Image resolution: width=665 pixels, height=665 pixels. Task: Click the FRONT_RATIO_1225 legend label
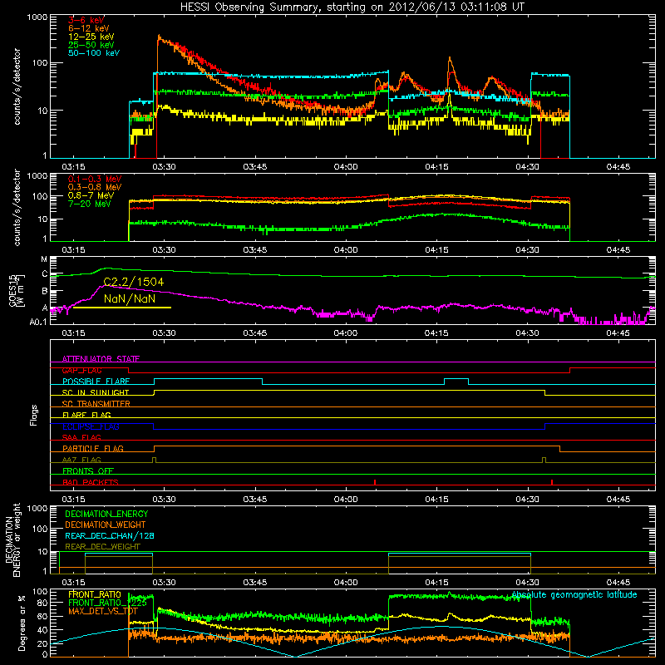(107, 603)
